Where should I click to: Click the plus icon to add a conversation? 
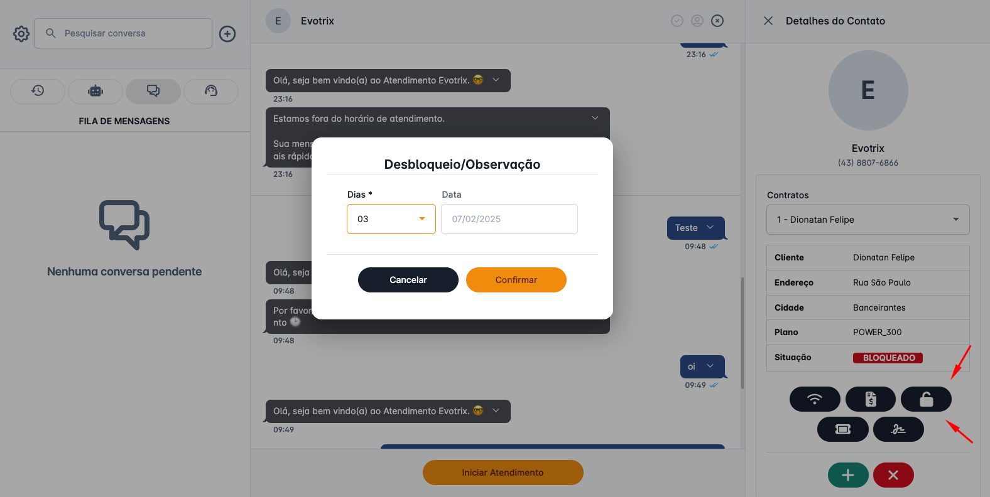point(227,33)
